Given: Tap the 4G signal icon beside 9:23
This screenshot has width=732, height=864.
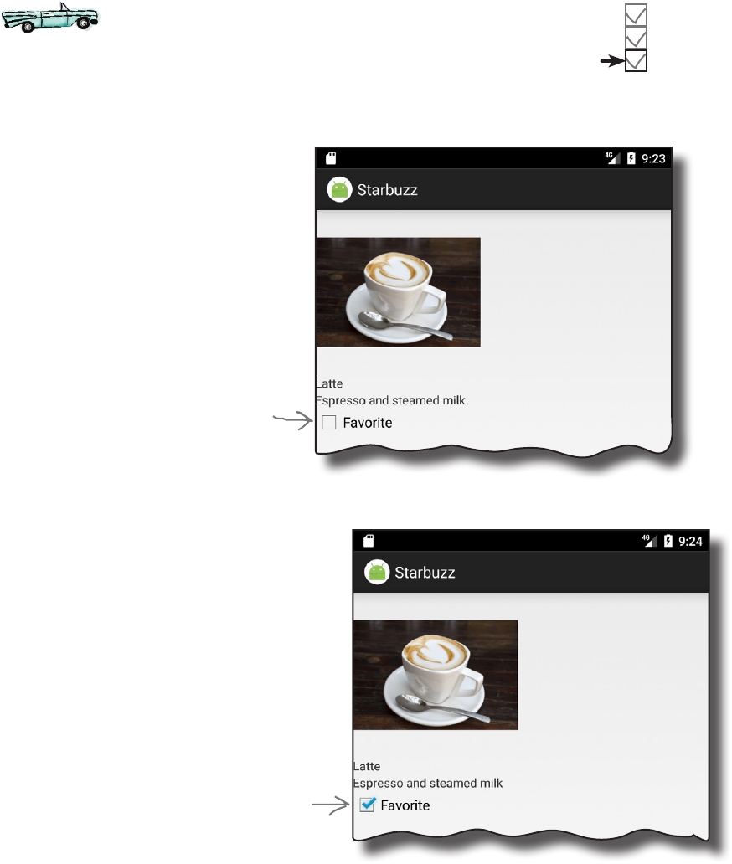Looking at the screenshot, I should click(613, 158).
